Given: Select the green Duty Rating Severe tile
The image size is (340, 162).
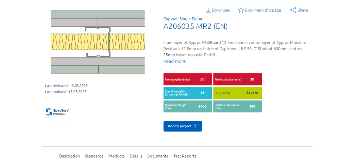Looking at the screenshot, I should (237, 93).
